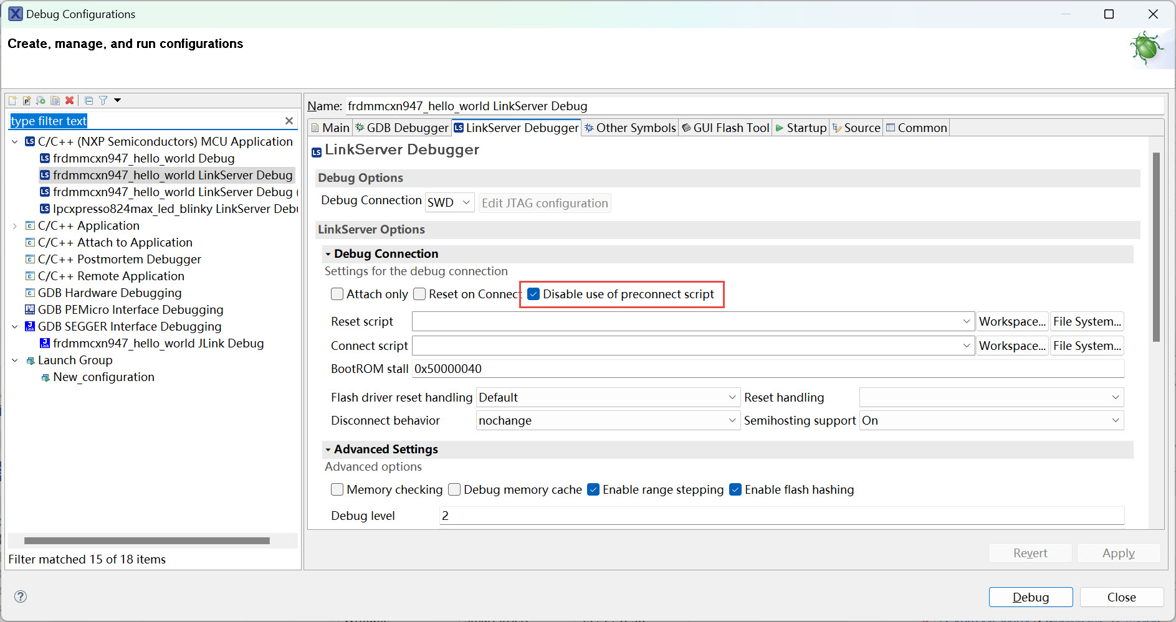Open dialog help question mark icon
Screen dimensions: 1176x622
pyautogui.click(x=21, y=596)
